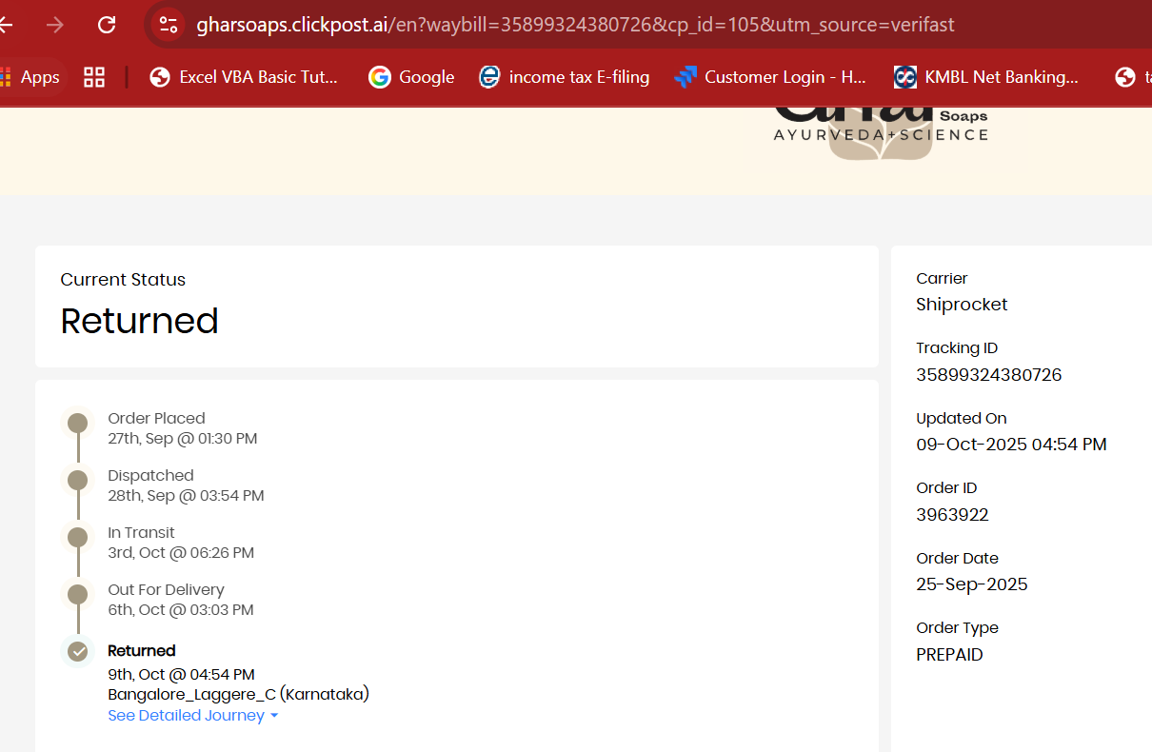The height and width of the screenshot is (752, 1152).
Task: Expand the See Detailed Journey dropdown
Action: (x=186, y=716)
